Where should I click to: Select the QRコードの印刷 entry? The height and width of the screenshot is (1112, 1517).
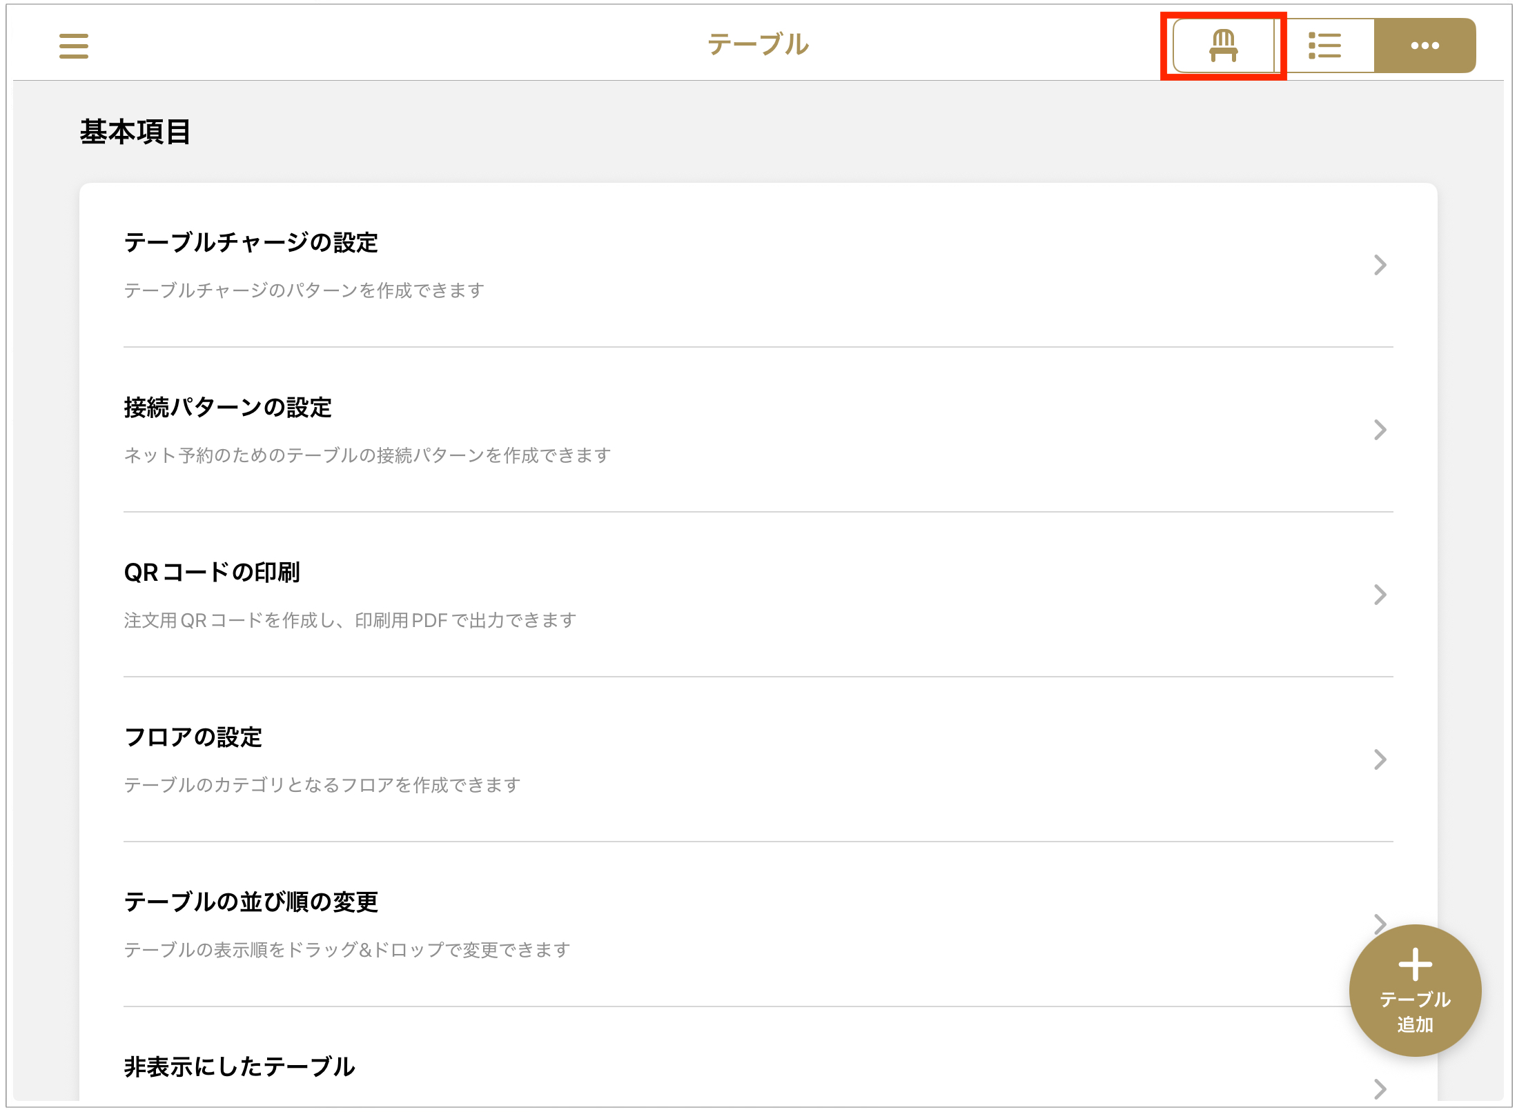click(758, 595)
